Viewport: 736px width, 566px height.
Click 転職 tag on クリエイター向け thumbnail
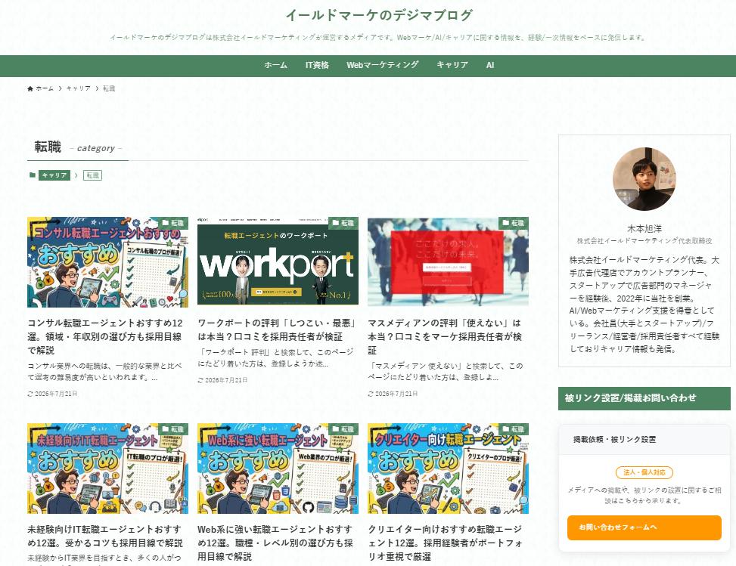coord(513,429)
